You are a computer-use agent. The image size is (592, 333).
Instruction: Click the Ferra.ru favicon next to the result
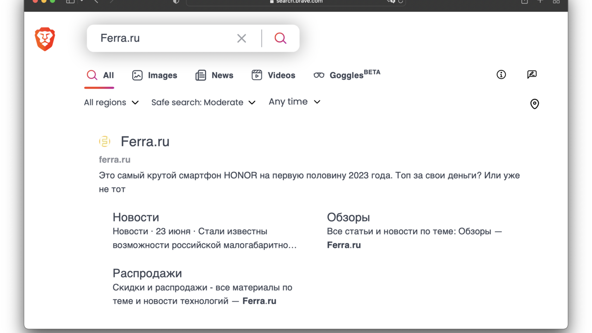(105, 142)
